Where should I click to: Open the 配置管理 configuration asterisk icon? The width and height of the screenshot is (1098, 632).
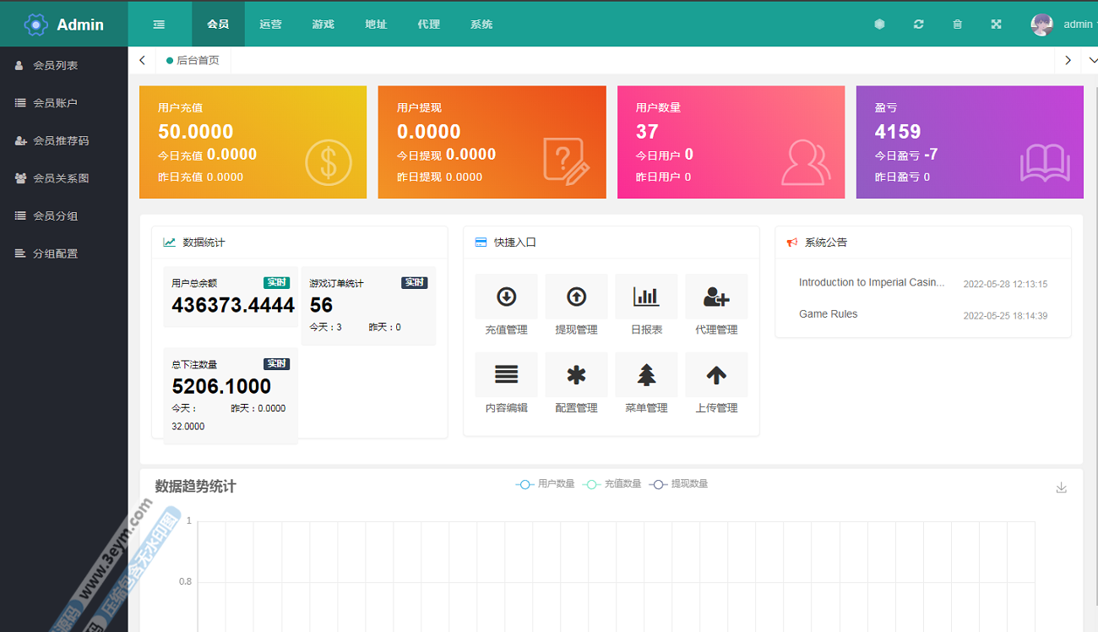pyautogui.click(x=576, y=375)
